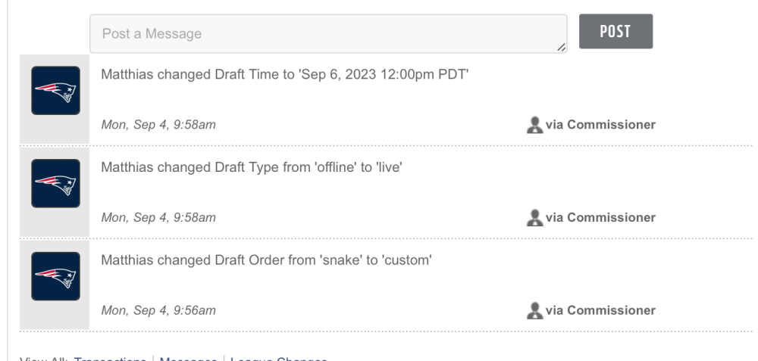The image size is (758, 361).
Task: Click the resize handle of the message box
Action: (561, 48)
